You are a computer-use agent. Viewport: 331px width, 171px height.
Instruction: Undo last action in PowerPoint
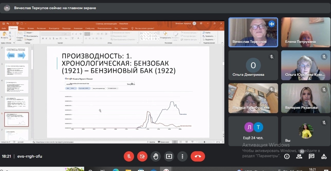(8, 23)
